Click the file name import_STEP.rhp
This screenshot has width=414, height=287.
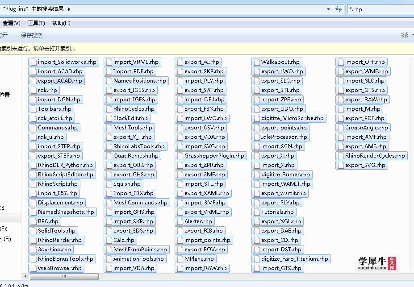(59, 146)
